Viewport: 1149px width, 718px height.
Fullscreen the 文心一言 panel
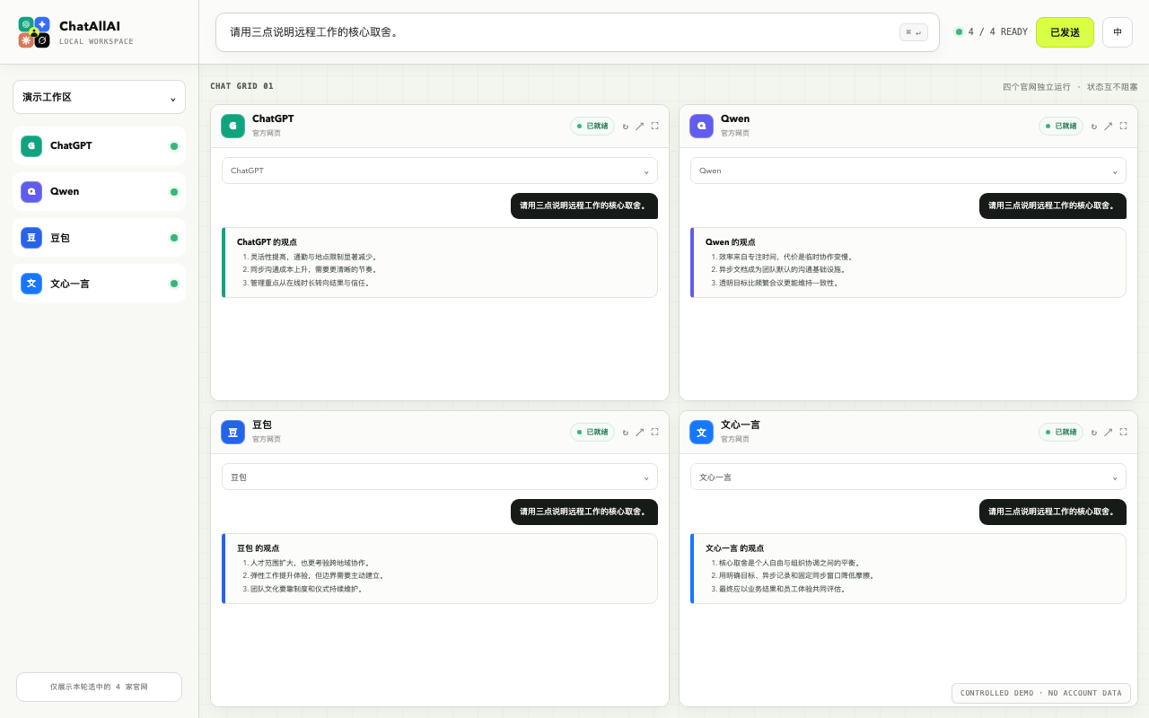(1123, 433)
